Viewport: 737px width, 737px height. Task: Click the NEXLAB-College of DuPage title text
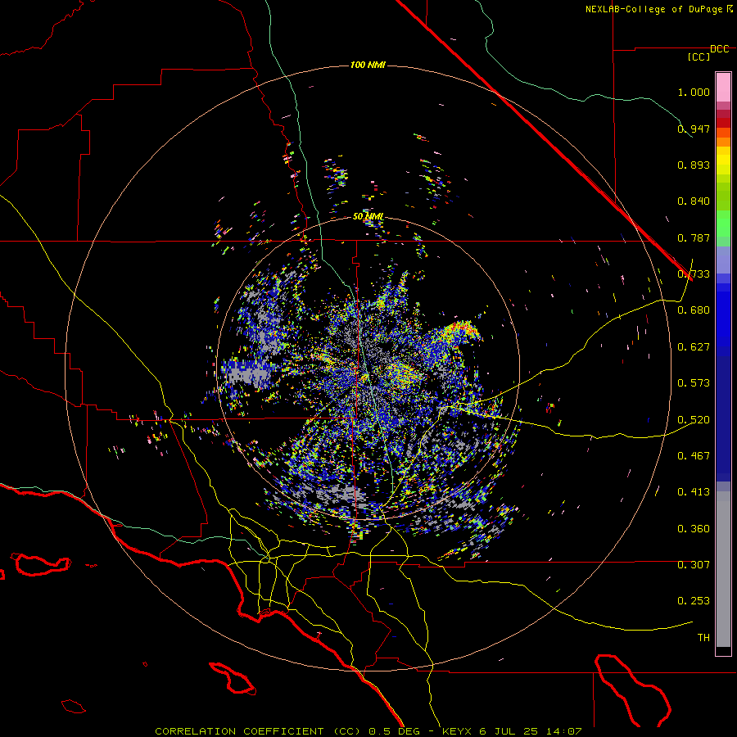coord(654,9)
